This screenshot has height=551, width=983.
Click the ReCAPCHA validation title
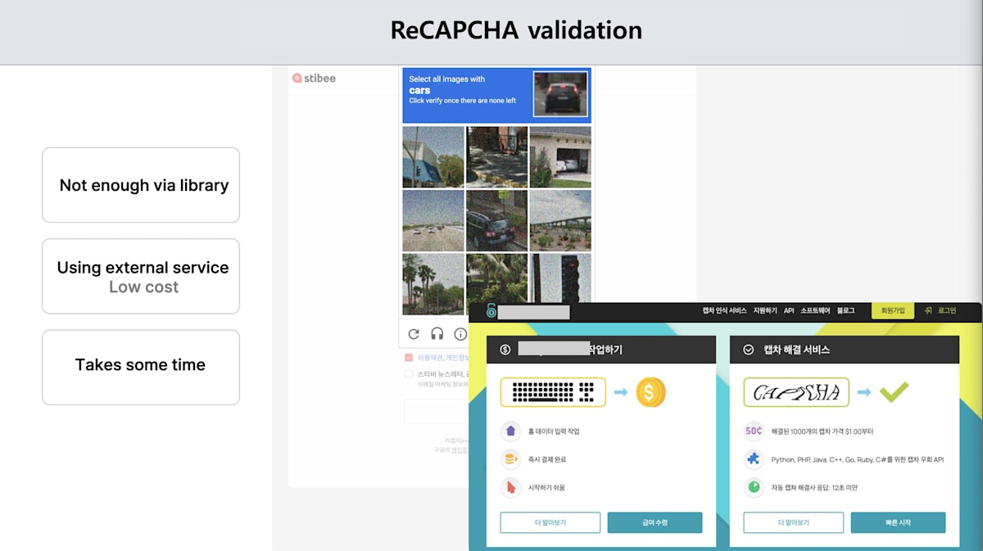[516, 31]
